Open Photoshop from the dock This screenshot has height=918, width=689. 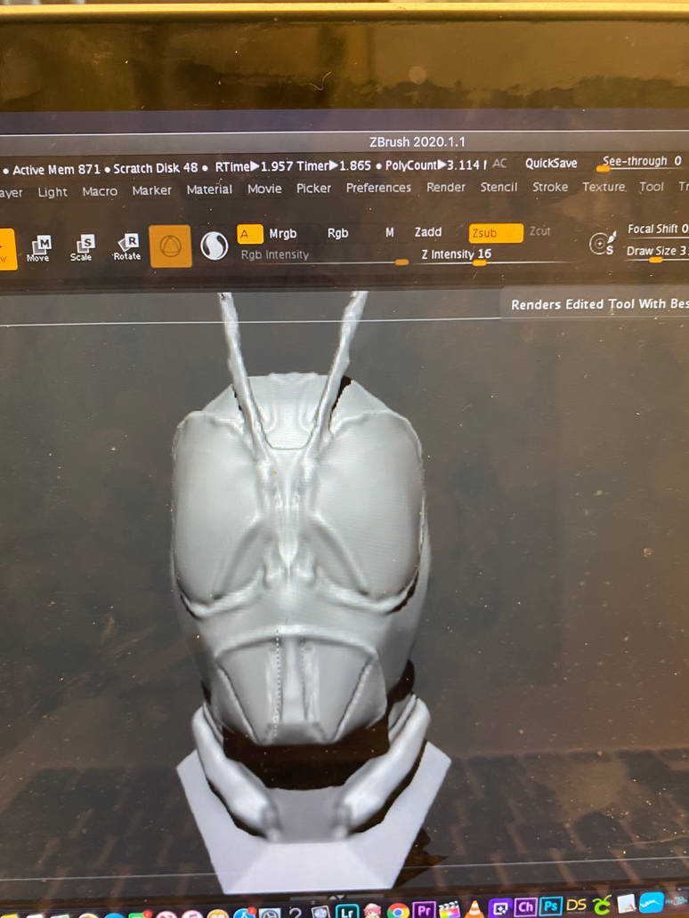pyautogui.click(x=551, y=906)
